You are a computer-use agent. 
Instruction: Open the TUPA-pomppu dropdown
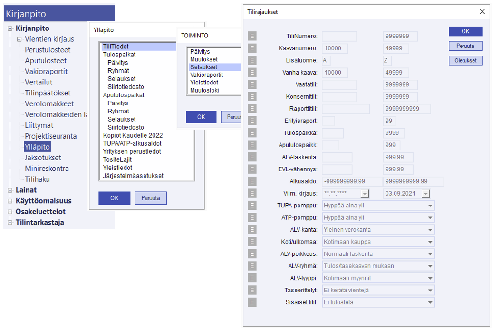click(x=430, y=206)
